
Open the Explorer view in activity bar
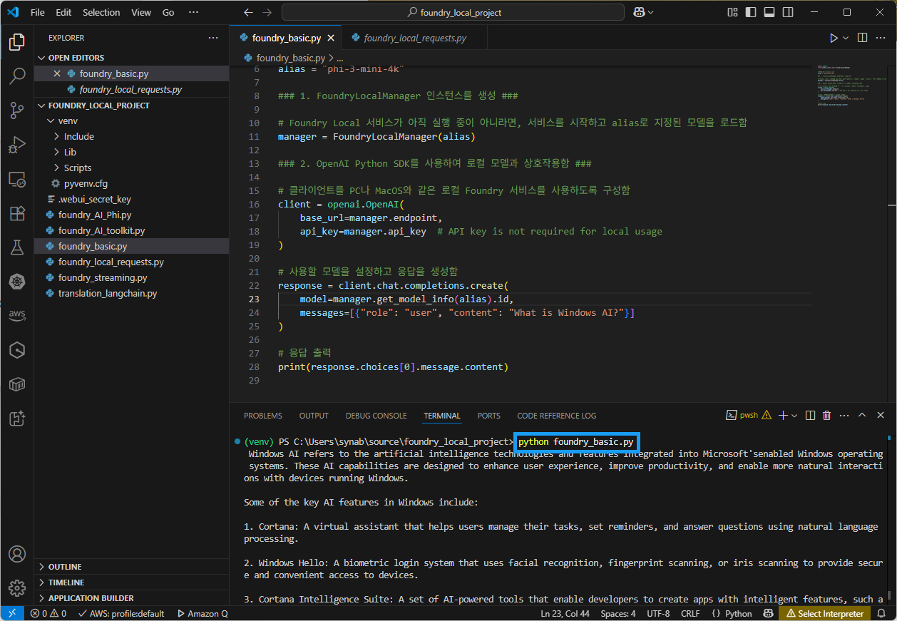point(17,42)
